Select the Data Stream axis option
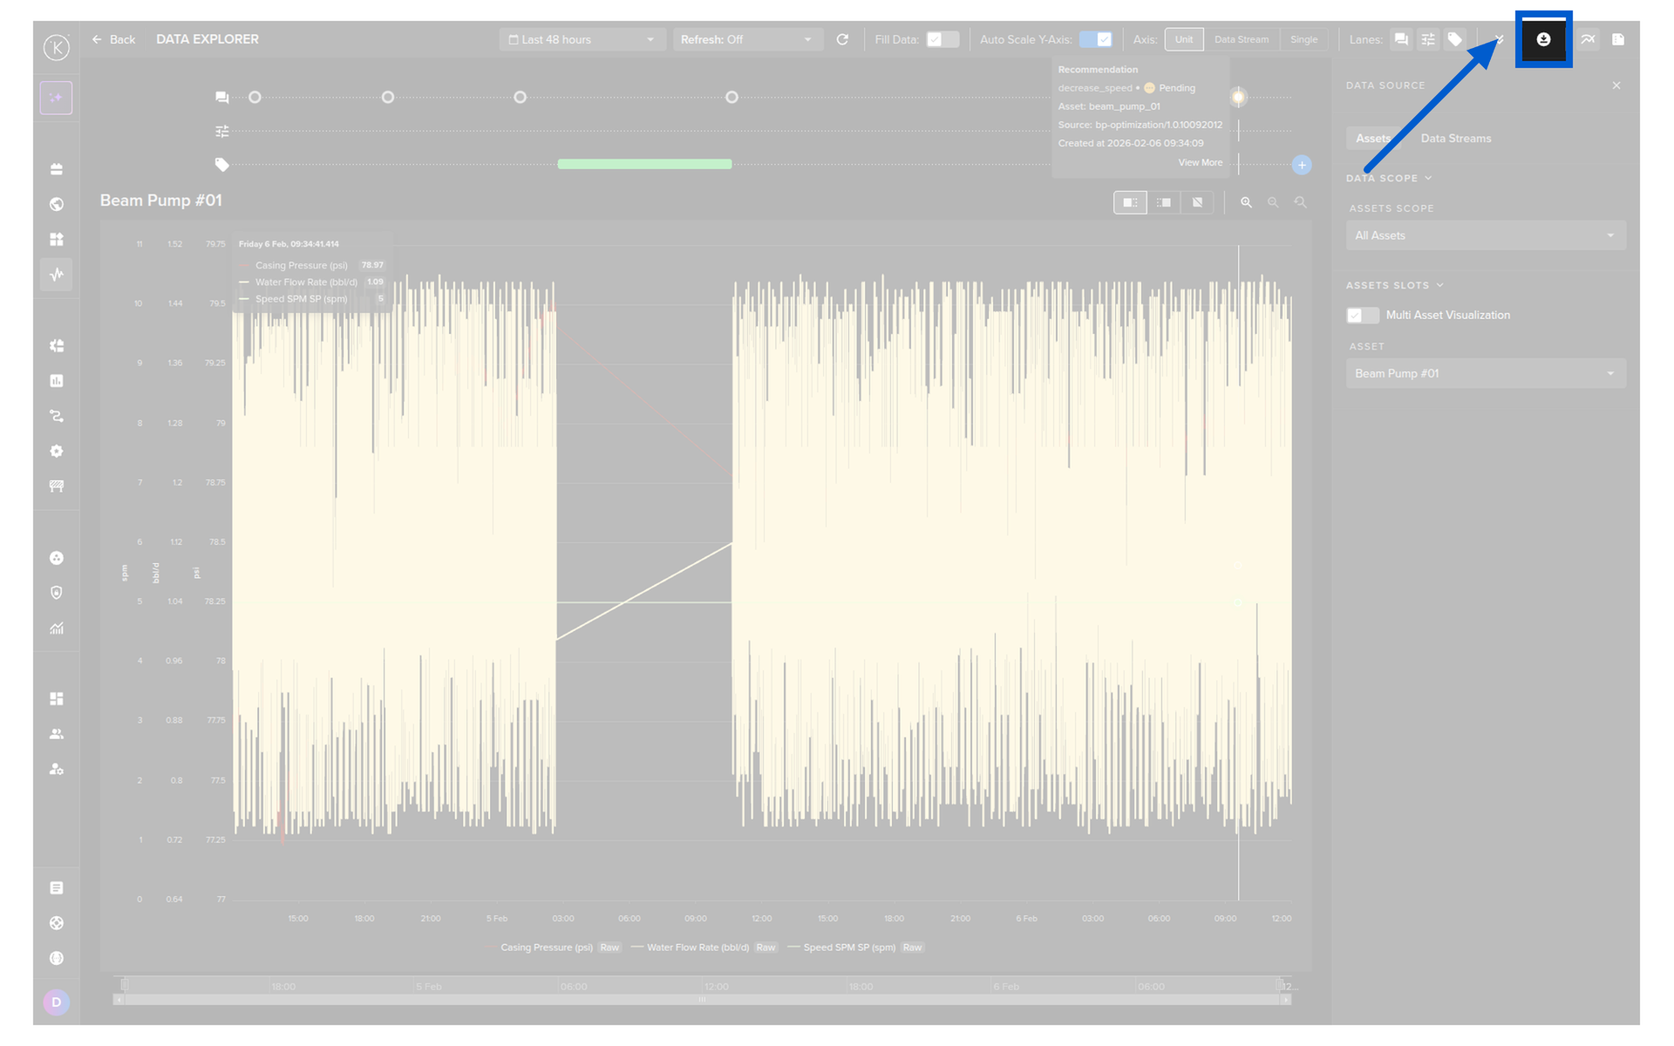1674x1046 pixels. point(1241,39)
